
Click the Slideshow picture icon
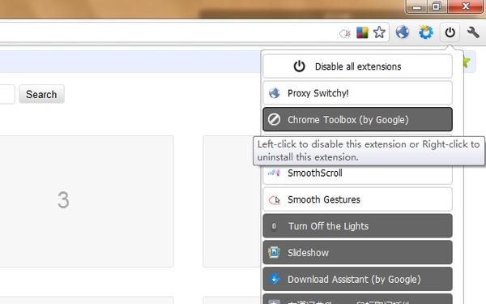point(275,252)
